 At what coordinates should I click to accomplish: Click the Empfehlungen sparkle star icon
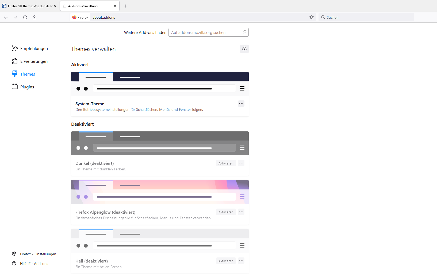point(15,48)
